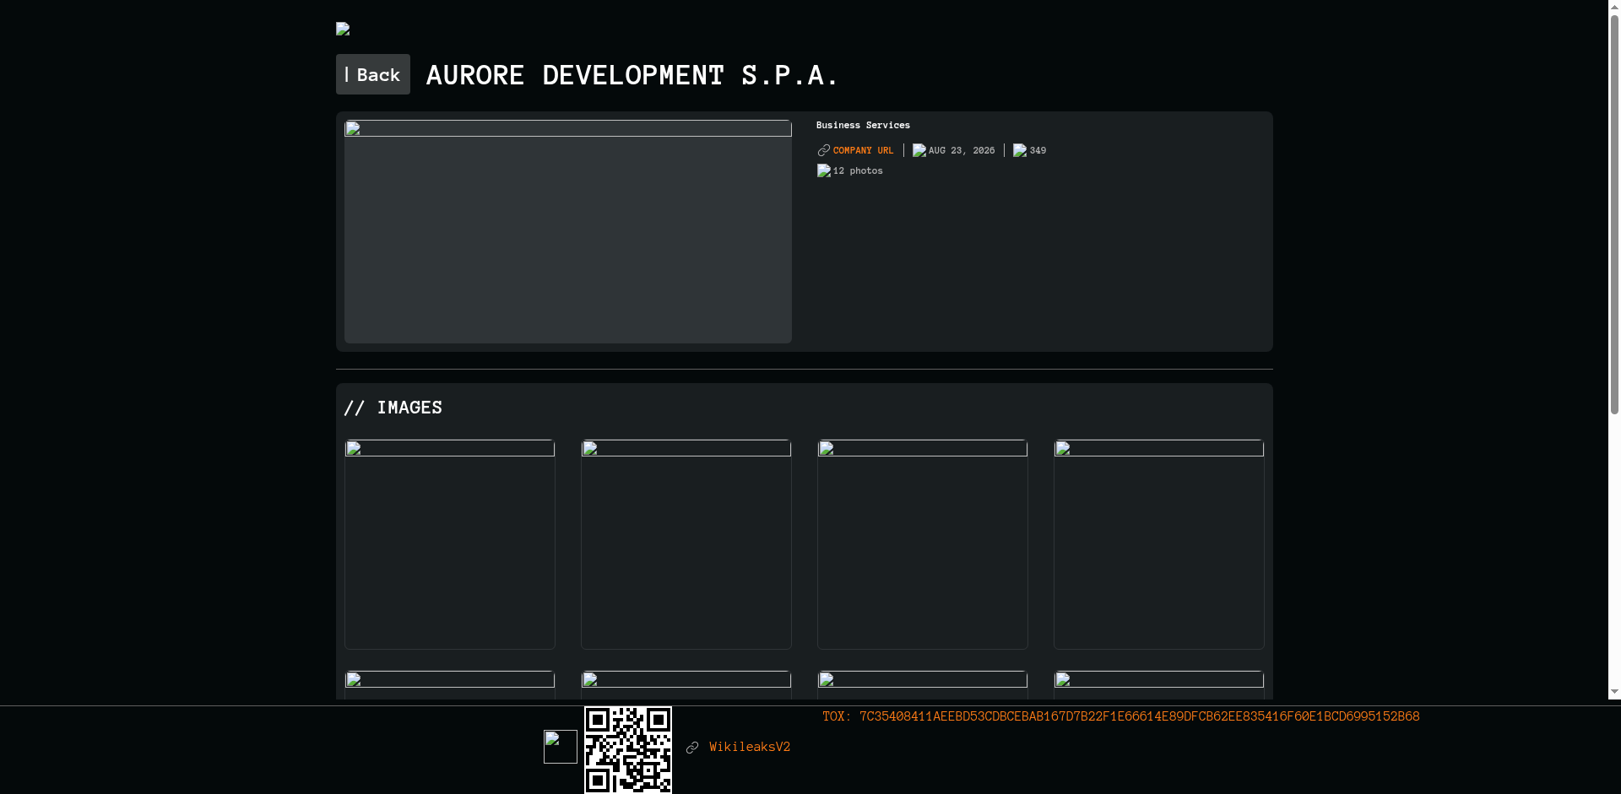
Task: Click the AURORE DEVELOPMENT S.P.A. page title
Action: 632,75
